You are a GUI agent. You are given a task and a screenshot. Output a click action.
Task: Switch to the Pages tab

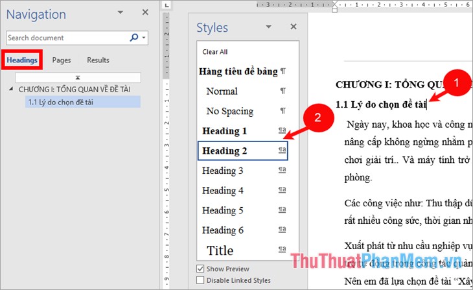point(62,60)
